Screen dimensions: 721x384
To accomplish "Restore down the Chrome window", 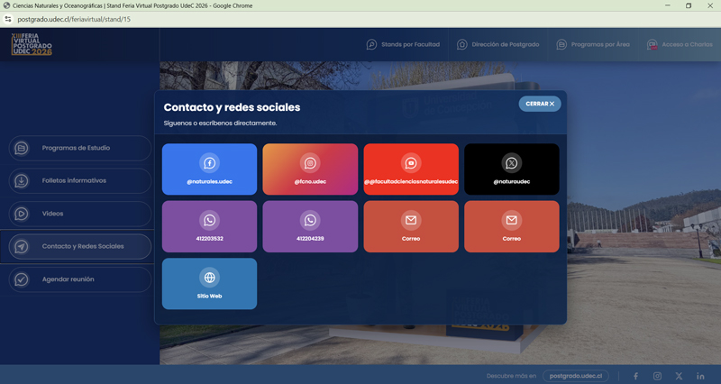I will [689, 5].
